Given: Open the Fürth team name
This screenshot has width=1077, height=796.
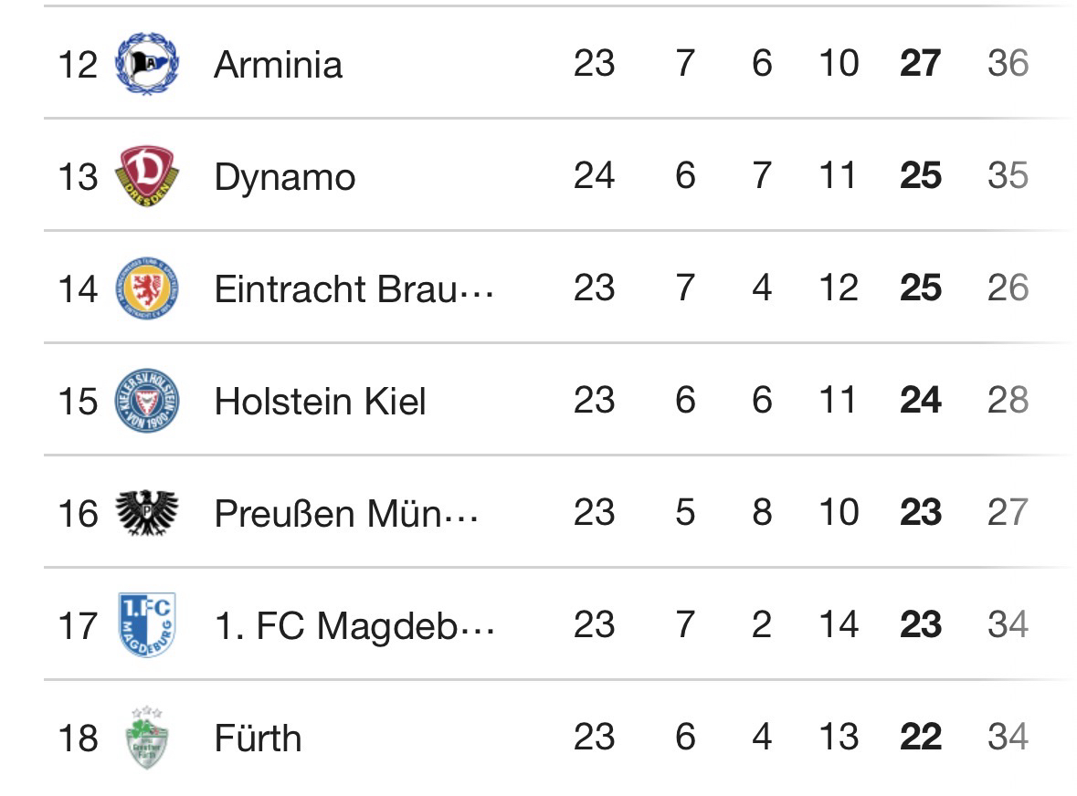Looking at the screenshot, I should 258,738.
